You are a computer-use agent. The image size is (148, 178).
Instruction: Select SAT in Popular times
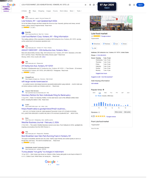tap(122, 93)
